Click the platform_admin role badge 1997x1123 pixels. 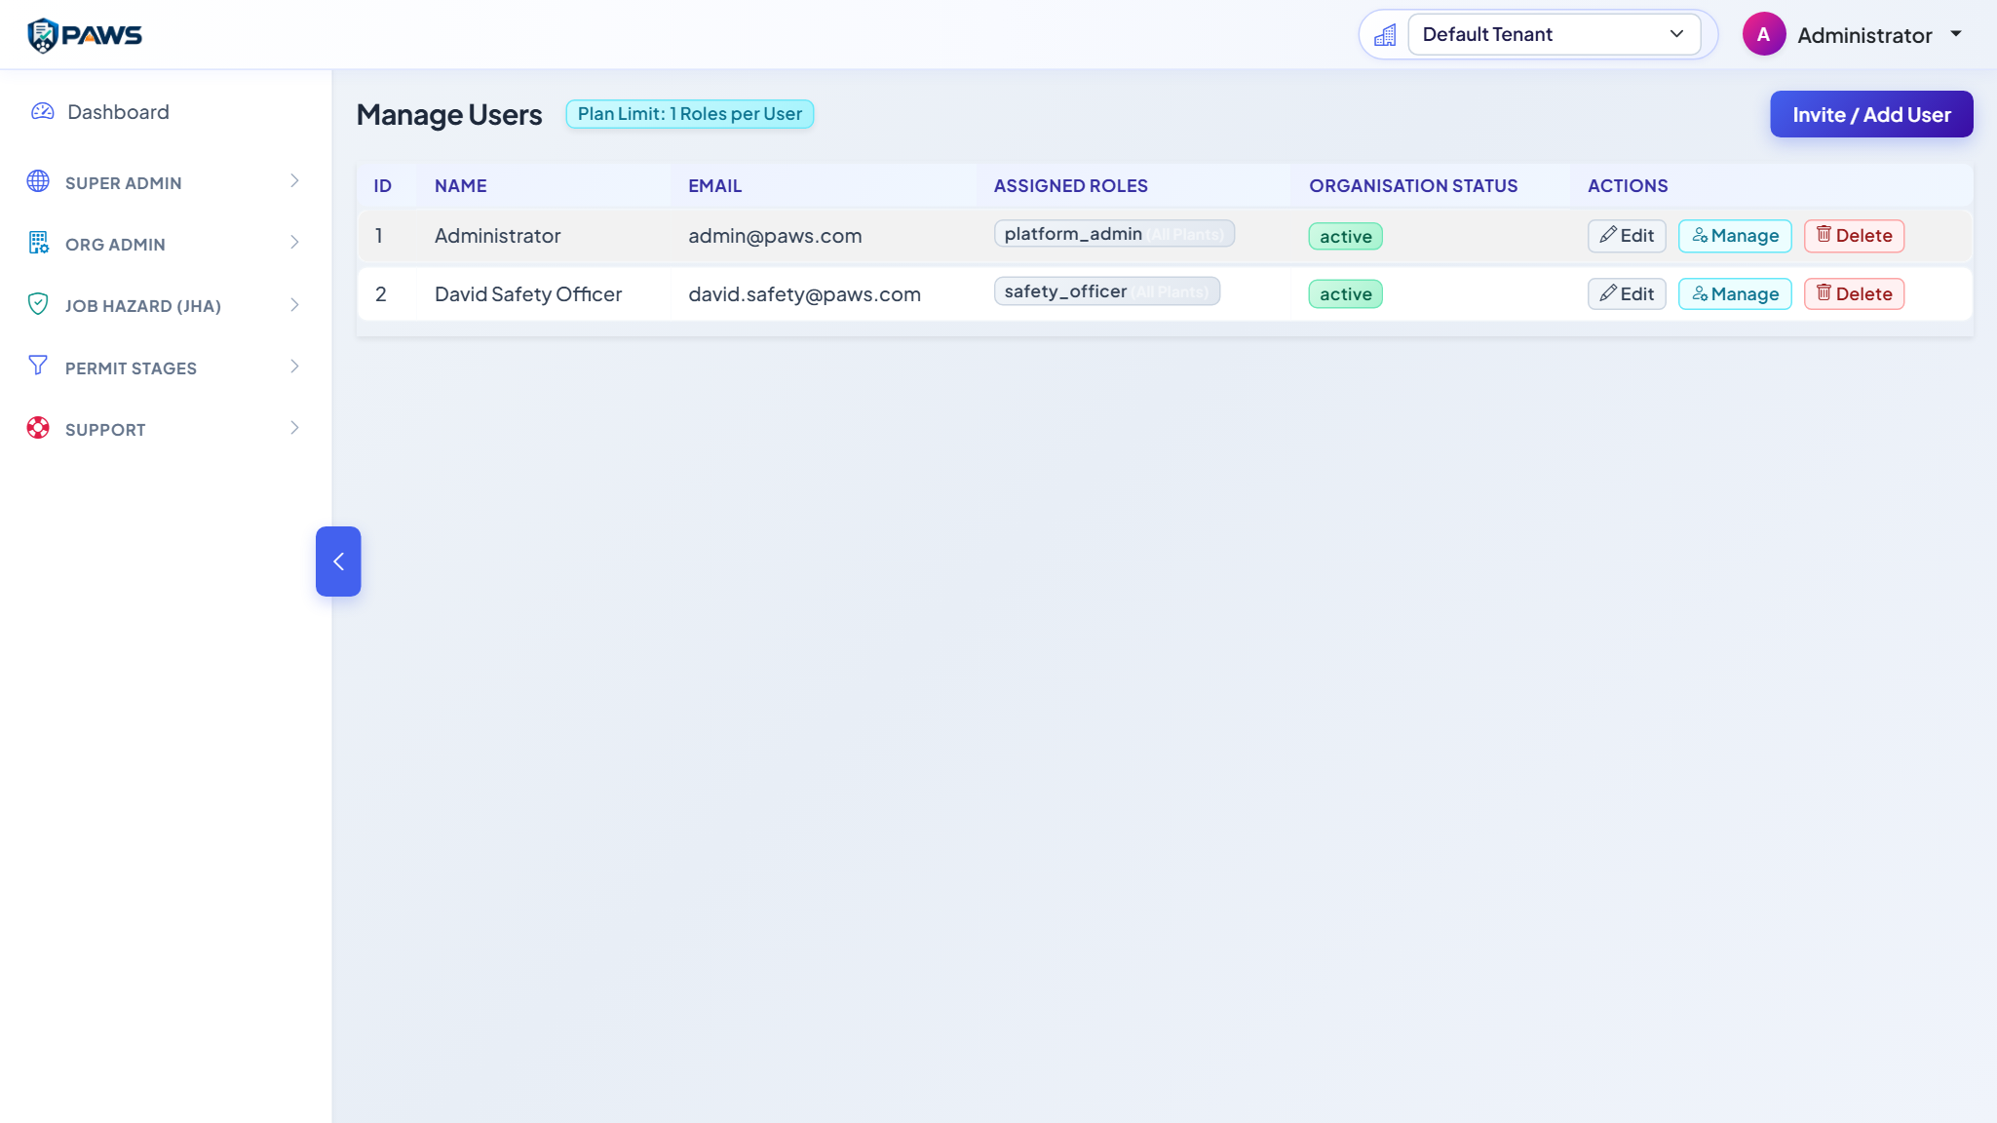point(1114,234)
